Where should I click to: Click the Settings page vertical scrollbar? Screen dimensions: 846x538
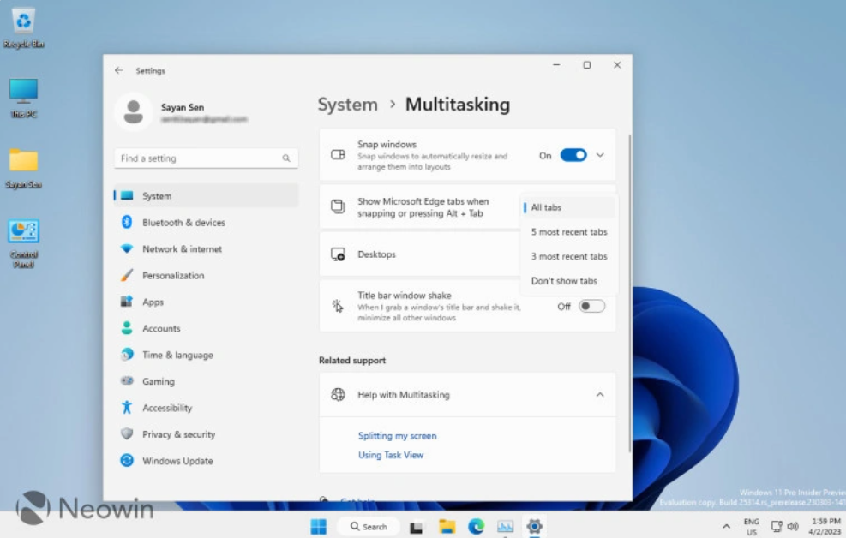[x=629, y=294]
